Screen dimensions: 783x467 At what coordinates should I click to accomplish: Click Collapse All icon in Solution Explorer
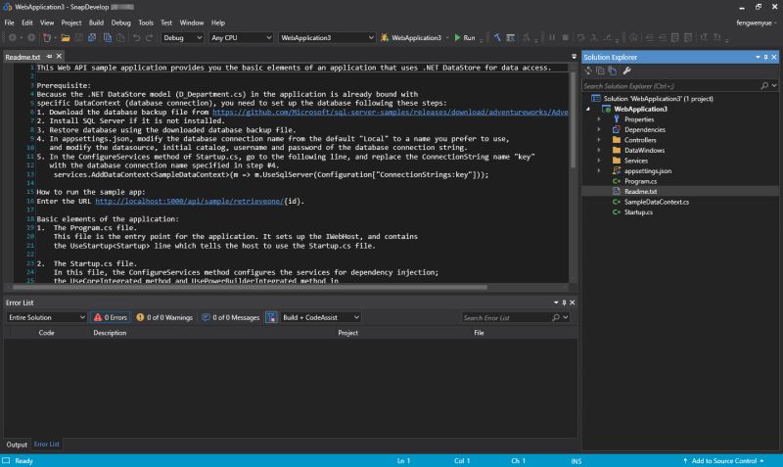[x=600, y=70]
